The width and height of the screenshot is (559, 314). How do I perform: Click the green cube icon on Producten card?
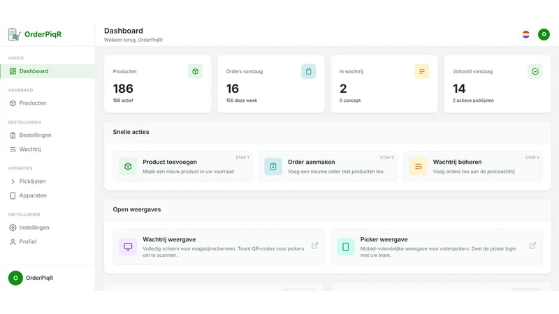pos(196,72)
